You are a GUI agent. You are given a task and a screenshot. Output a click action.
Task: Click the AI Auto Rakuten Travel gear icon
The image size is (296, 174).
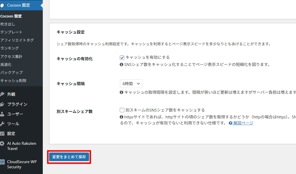click(2, 144)
